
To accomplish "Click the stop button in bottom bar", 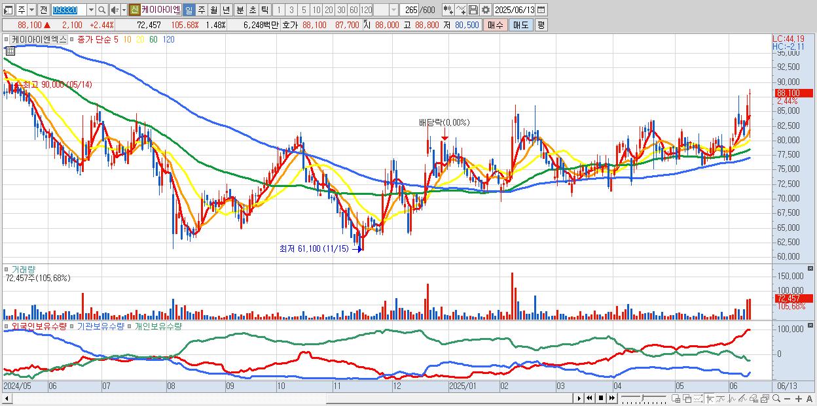I will [x=600, y=398].
